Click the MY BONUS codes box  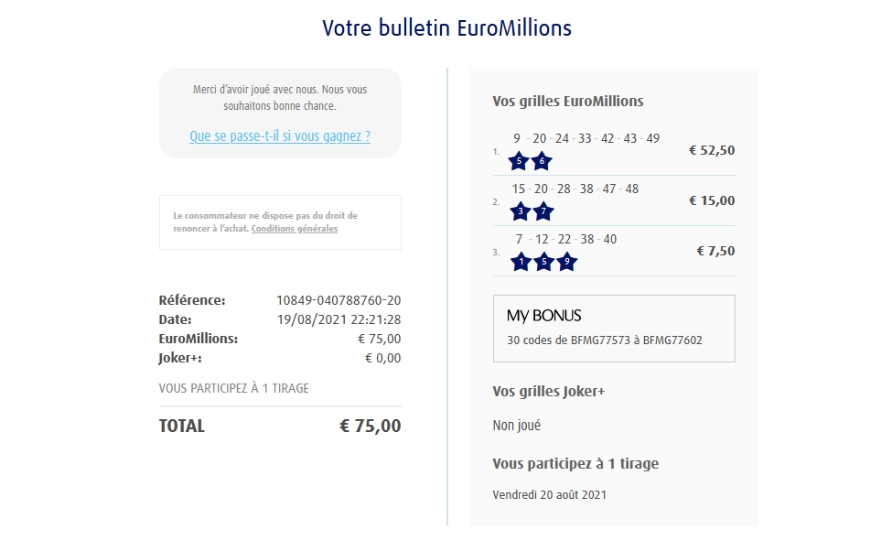click(x=613, y=329)
